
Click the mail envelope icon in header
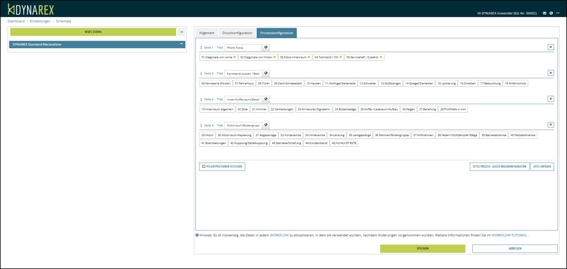click(545, 13)
